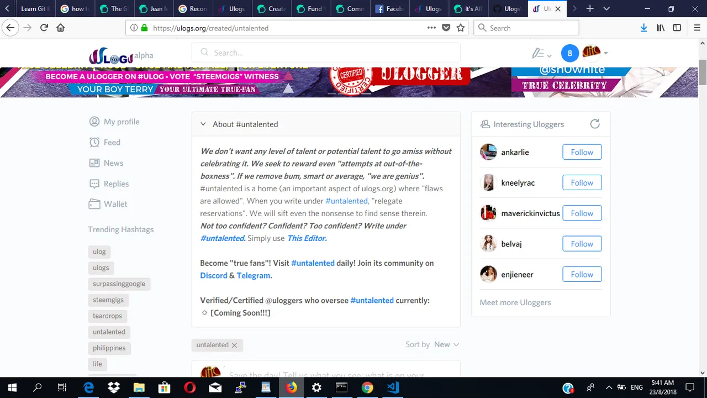Open the write post editor dropdown
Image resolution: width=707 pixels, height=398 pixels.
(x=541, y=54)
